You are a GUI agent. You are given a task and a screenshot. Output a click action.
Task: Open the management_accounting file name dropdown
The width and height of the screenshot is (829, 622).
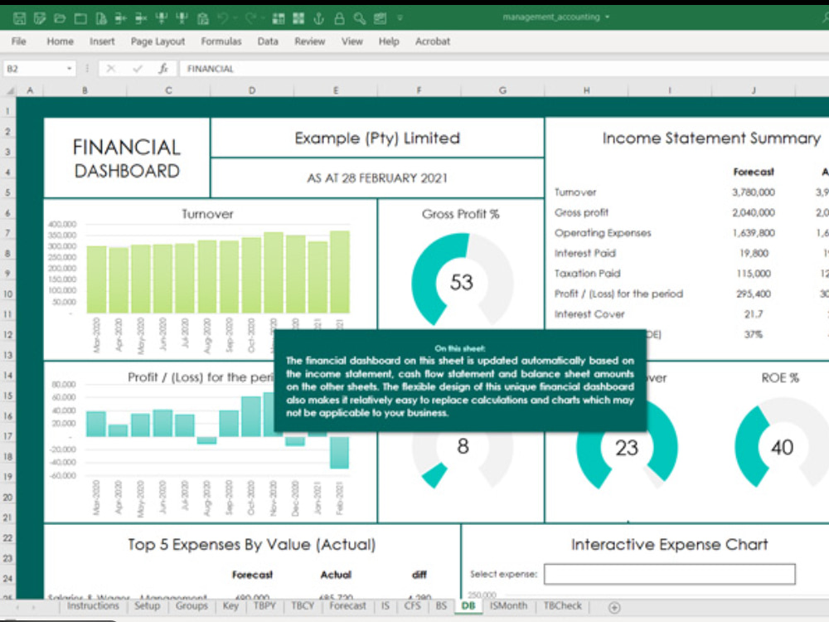608,17
